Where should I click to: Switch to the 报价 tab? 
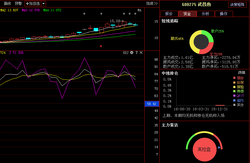(169, 14)
